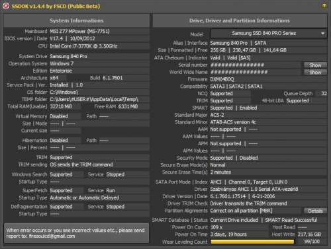
Task: Select Compatibility SATA3 | SATA2 | SATA1 value
Action: pyautogui.click(x=236, y=87)
